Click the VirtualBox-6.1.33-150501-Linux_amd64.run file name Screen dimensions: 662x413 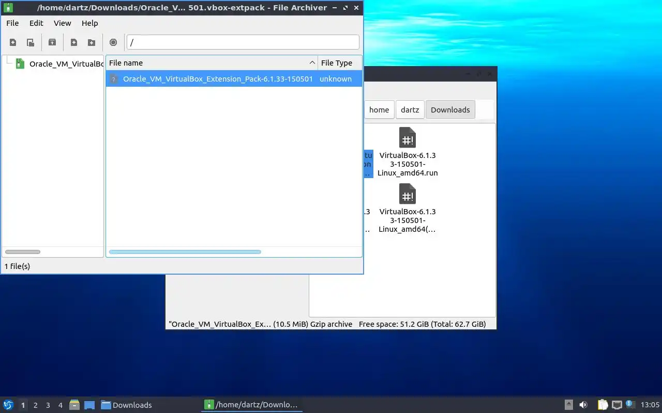pyautogui.click(x=408, y=164)
